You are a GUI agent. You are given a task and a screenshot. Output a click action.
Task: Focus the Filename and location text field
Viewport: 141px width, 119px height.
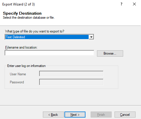(x=49, y=53)
